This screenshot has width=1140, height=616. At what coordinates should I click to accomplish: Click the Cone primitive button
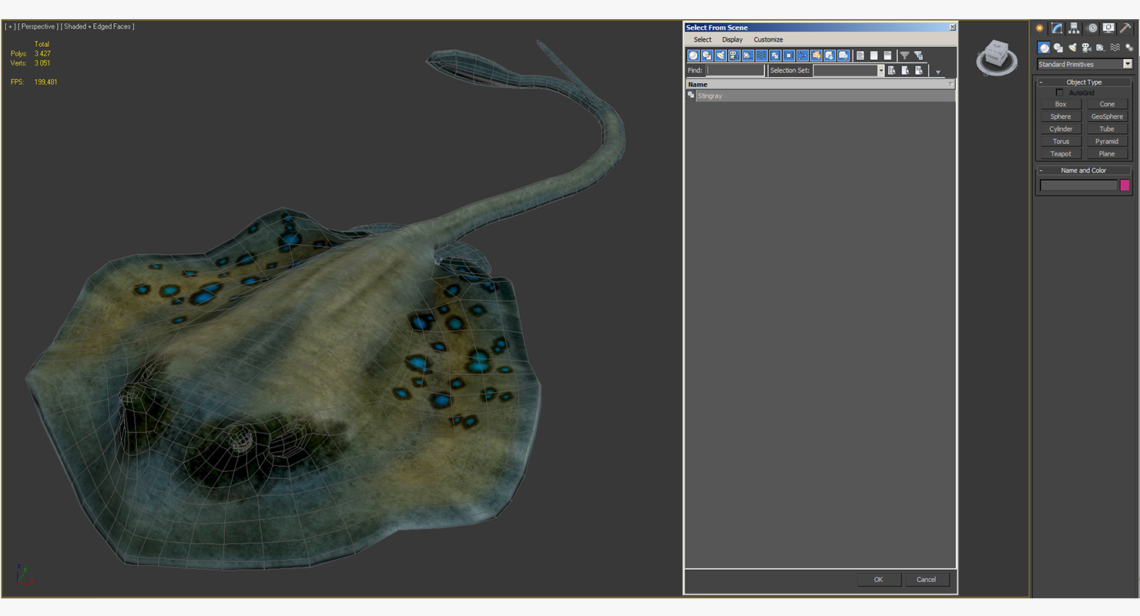(1107, 104)
